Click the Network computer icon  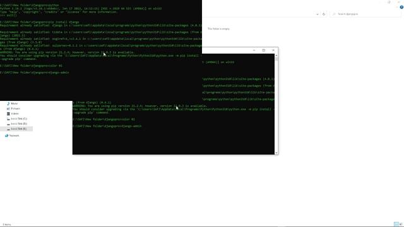pyautogui.click(x=7, y=136)
